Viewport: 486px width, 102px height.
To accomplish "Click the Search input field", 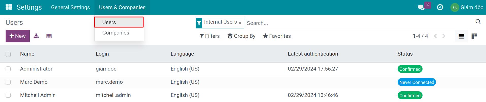I will tap(359, 23).
